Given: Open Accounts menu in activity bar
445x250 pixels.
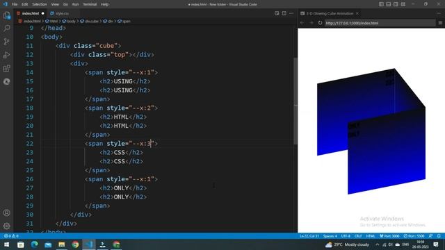Looking at the screenshot, I should pos(6,212).
